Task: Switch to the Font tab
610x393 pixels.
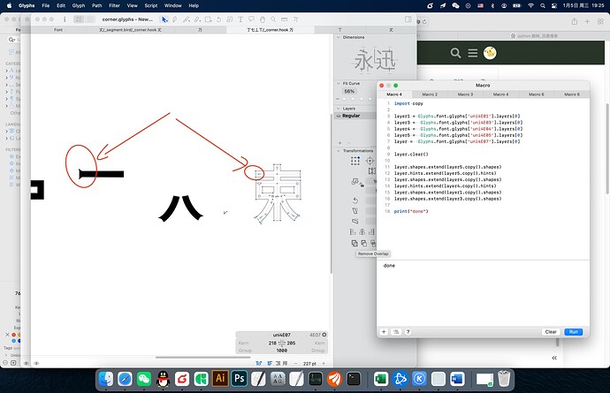Action: coord(58,30)
